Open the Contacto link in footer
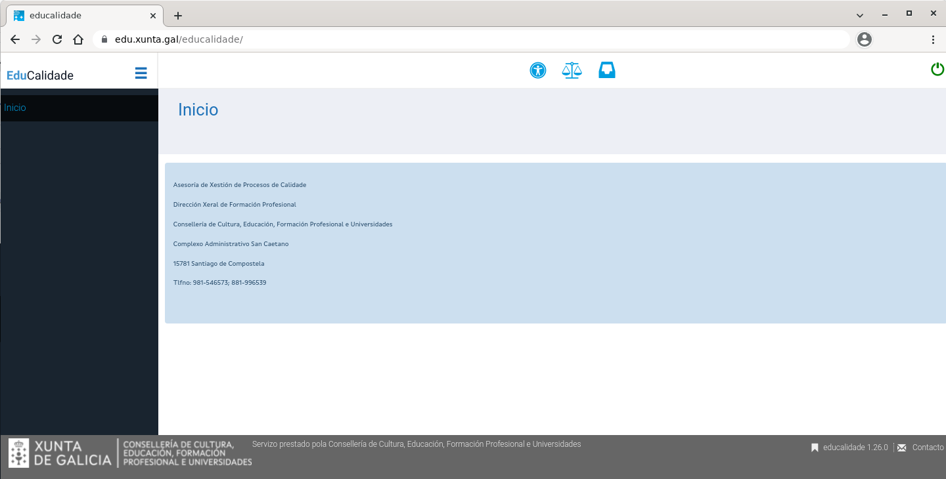 tap(928, 448)
